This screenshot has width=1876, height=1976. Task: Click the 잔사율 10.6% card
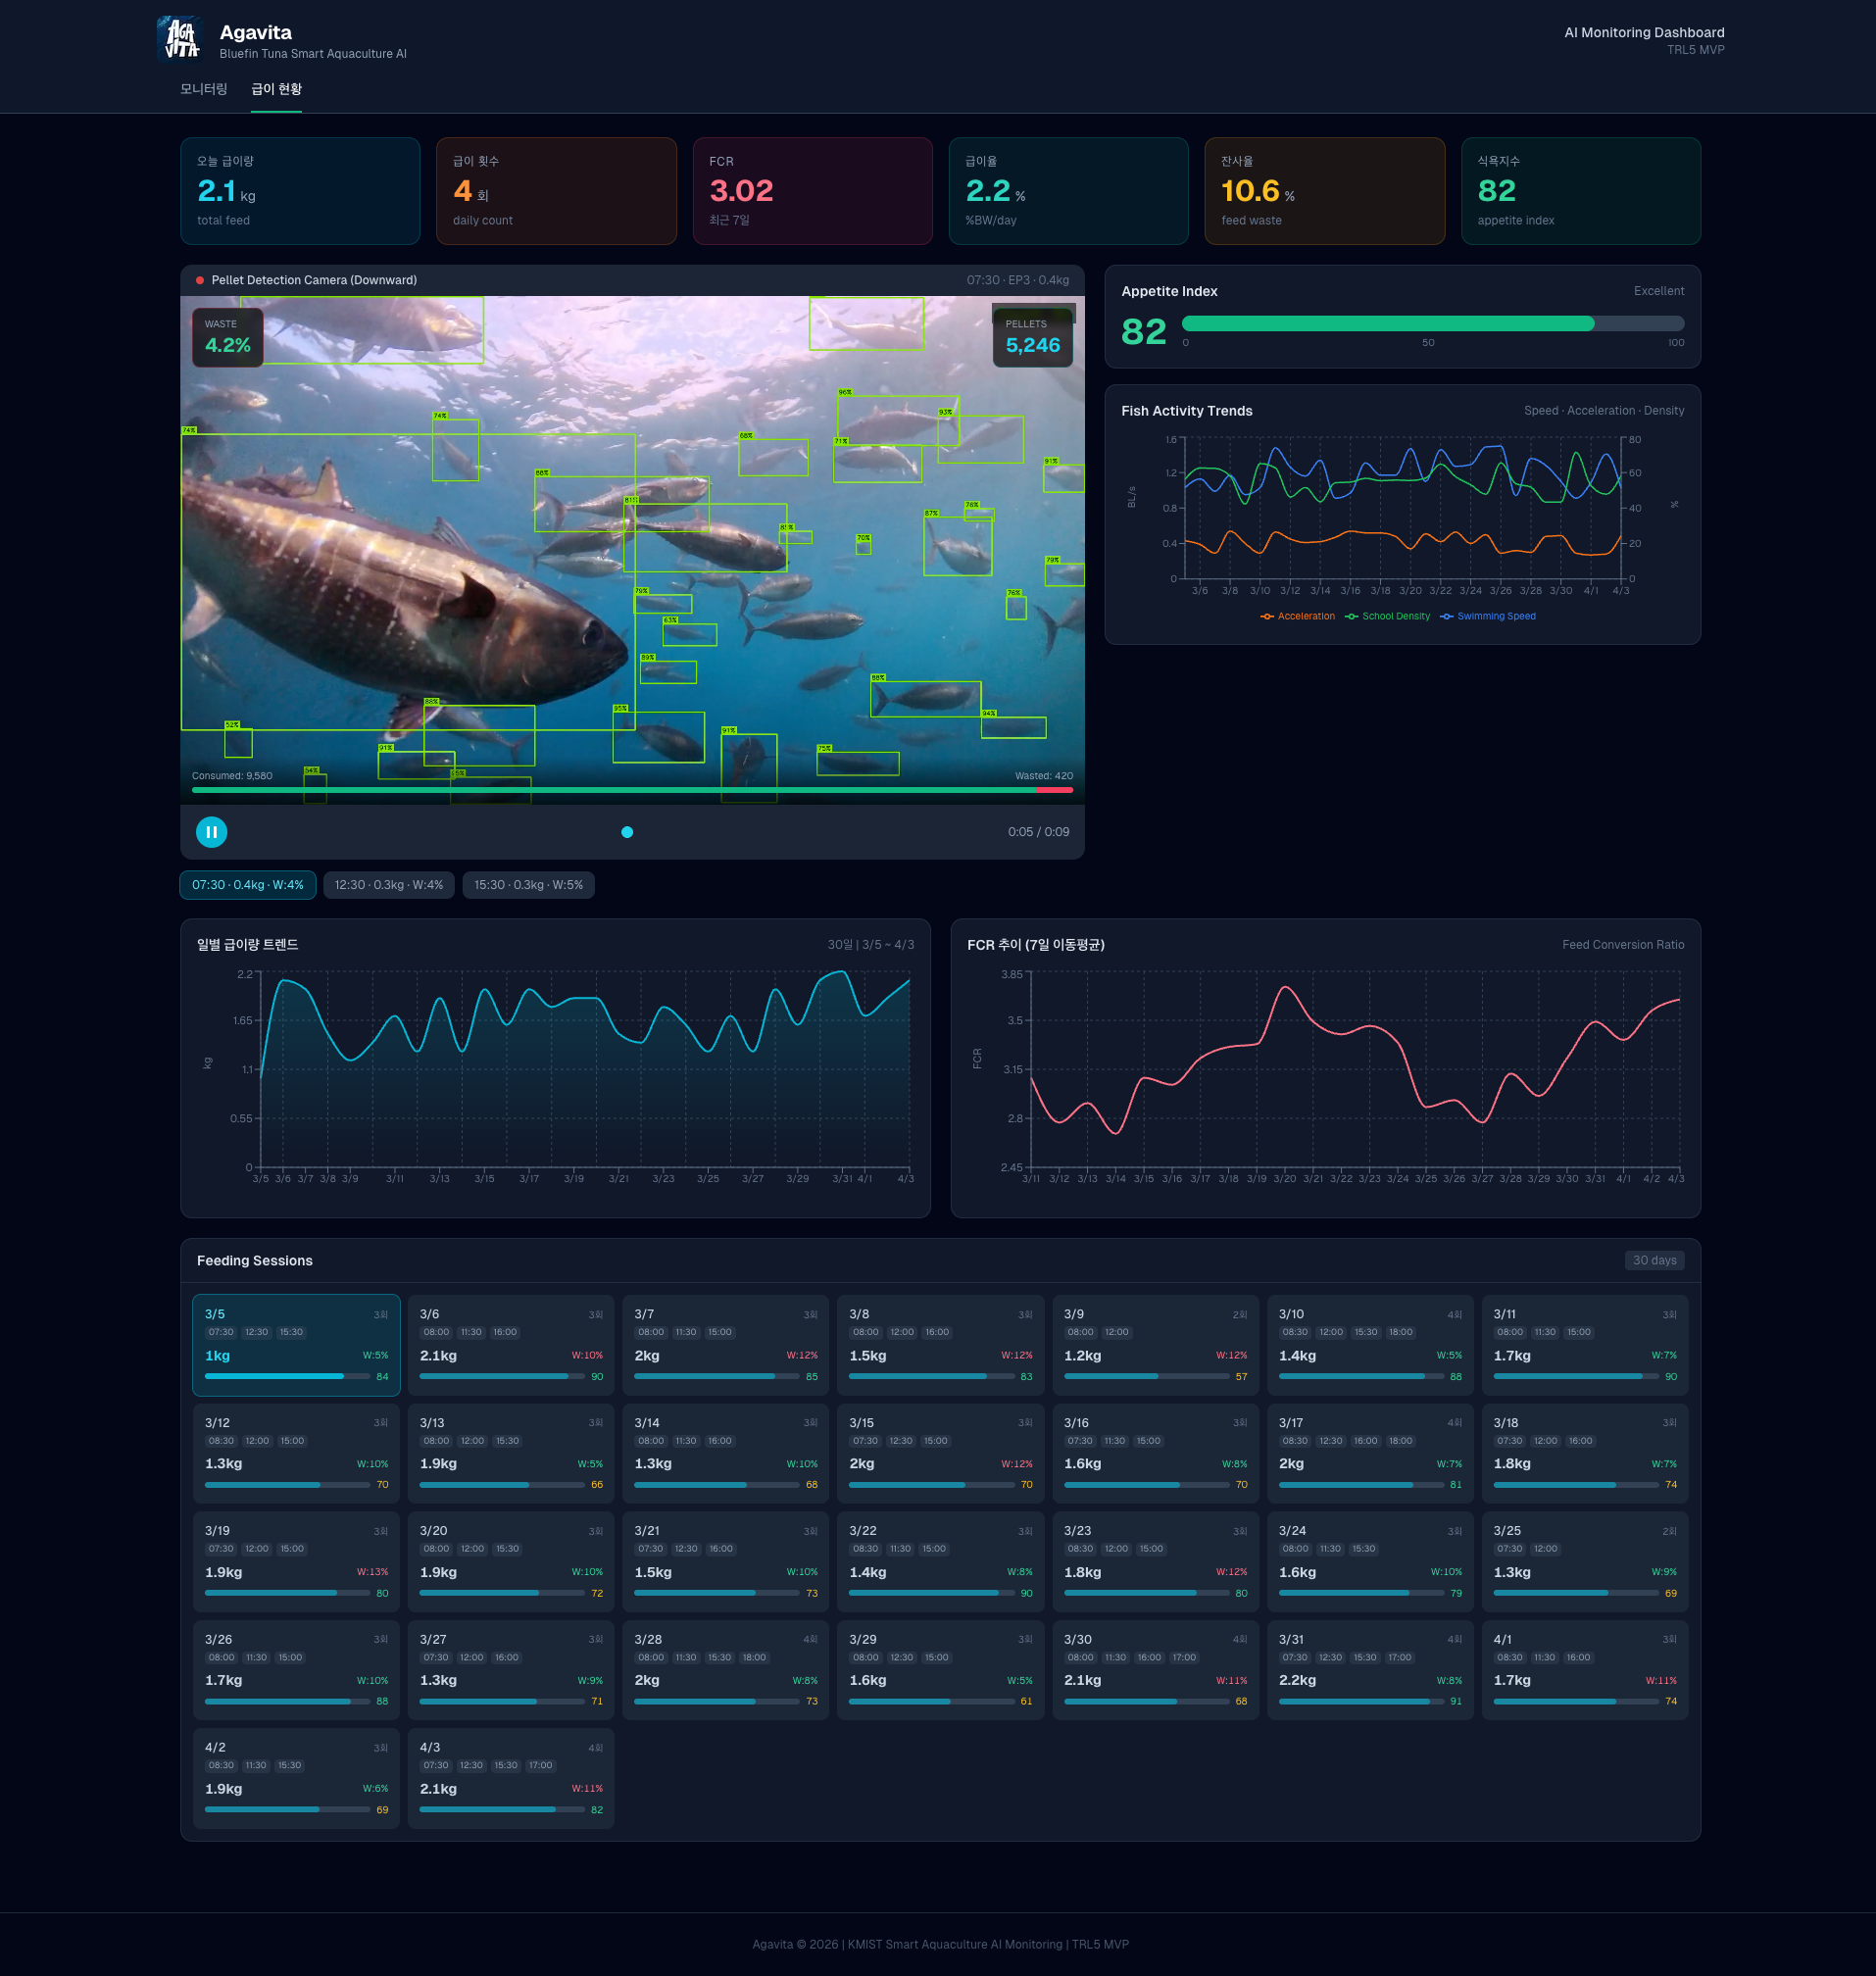click(x=1324, y=191)
